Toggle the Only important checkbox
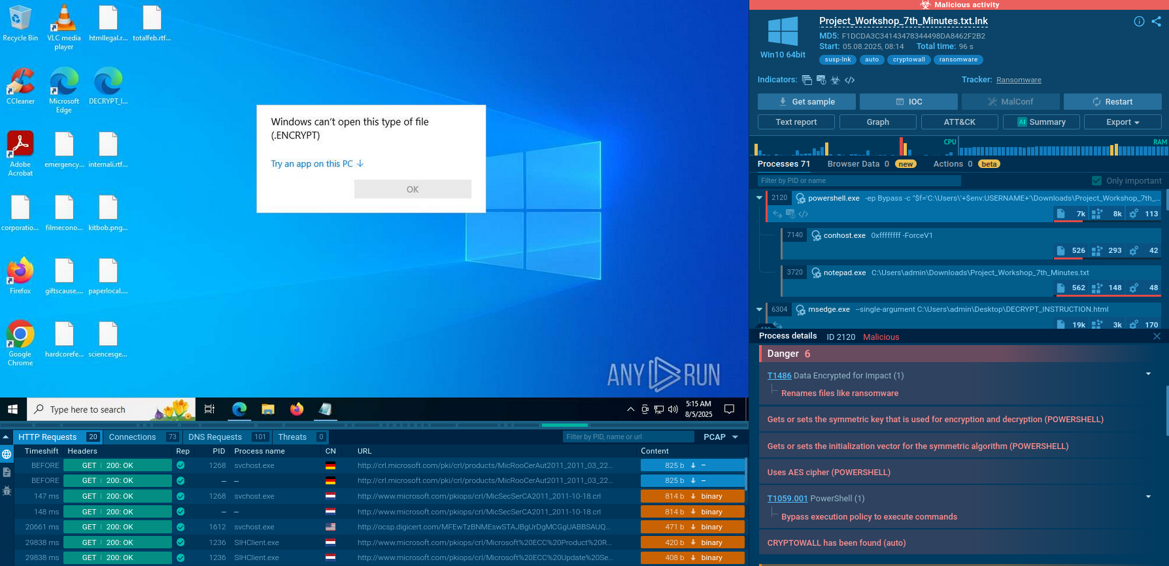1169x566 pixels. point(1096,181)
